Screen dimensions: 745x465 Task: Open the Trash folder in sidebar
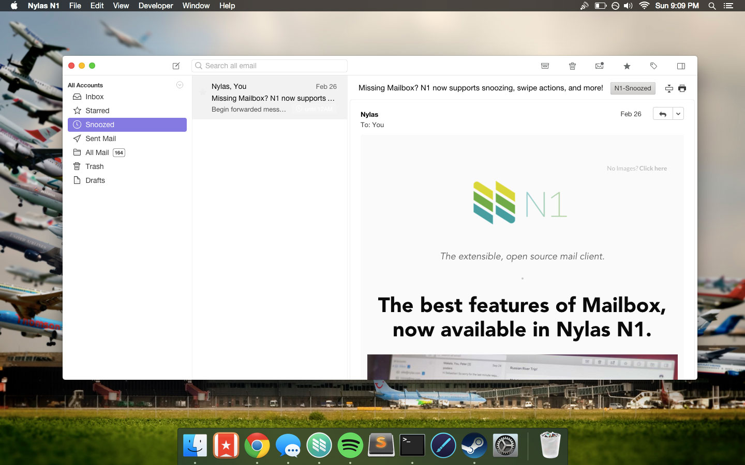point(127,166)
